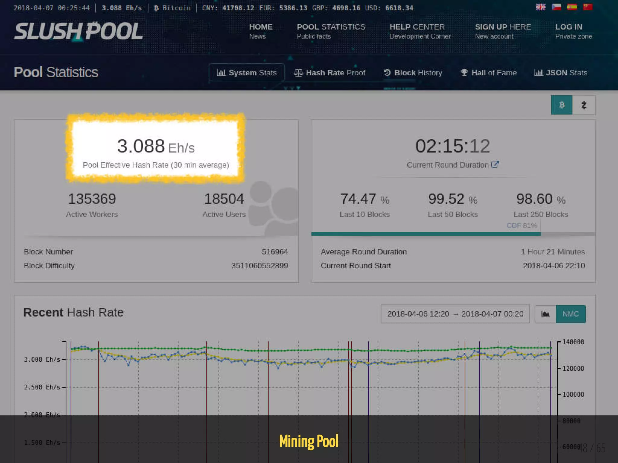This screenshot has height=463, width=618.
Task: Click Sign Up Here link
Action: [x=503, y=31]
